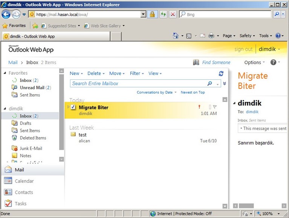
Task: Go back using the browser Back arrow
Action: coord(6,14)
